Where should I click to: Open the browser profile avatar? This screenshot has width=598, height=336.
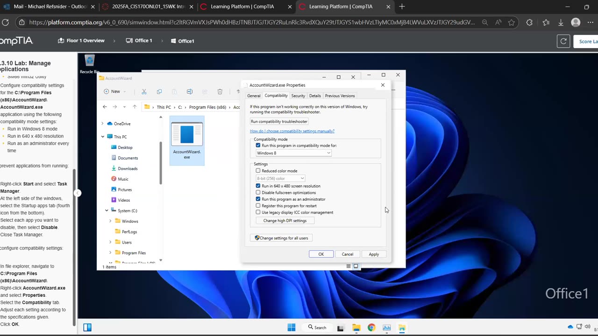coord(576,22)
